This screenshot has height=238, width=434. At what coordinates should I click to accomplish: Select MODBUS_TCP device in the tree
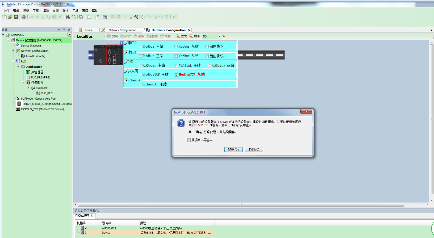[42, 109]
